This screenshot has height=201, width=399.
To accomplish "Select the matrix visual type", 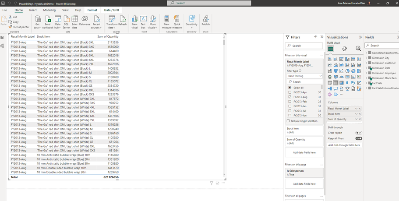I will [342, 83].
